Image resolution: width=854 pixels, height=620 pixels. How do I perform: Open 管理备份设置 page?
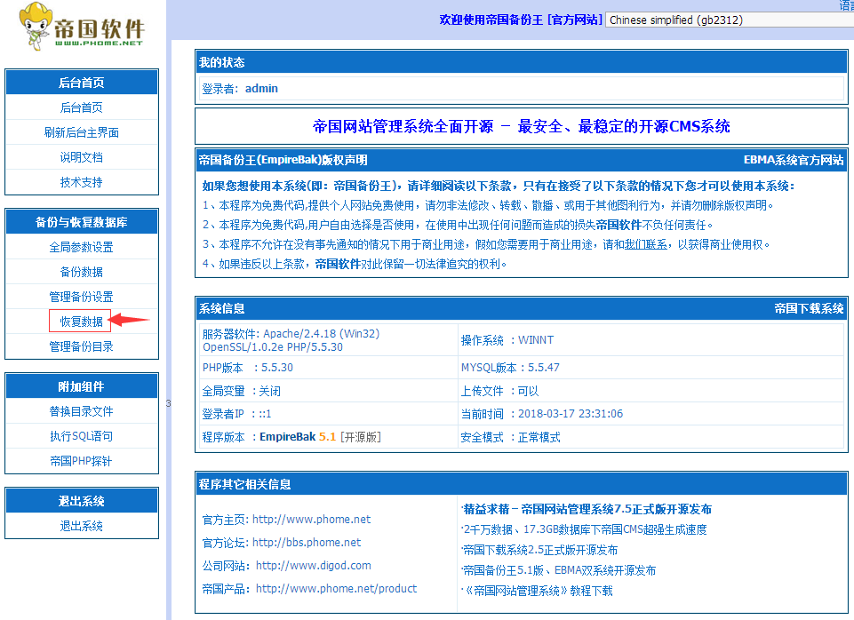point(81,297)
